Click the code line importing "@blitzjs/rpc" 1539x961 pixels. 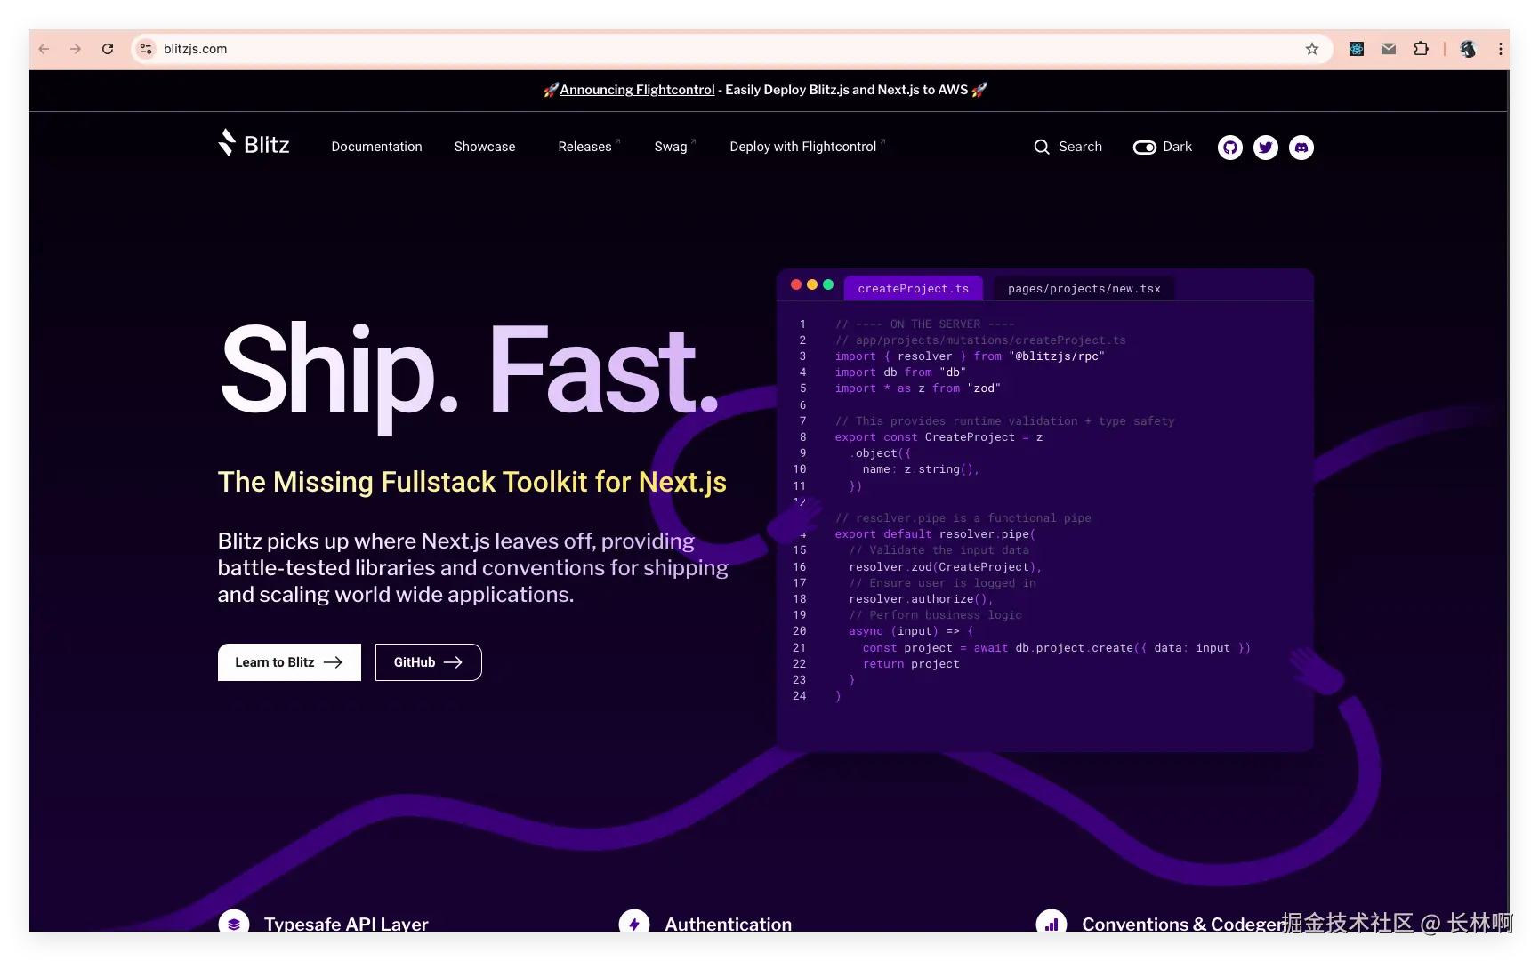coord(970,356)
